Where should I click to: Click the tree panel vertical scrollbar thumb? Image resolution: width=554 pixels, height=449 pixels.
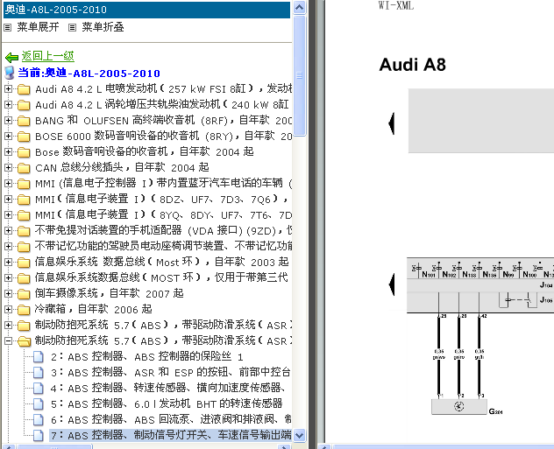tap(299, 75)
